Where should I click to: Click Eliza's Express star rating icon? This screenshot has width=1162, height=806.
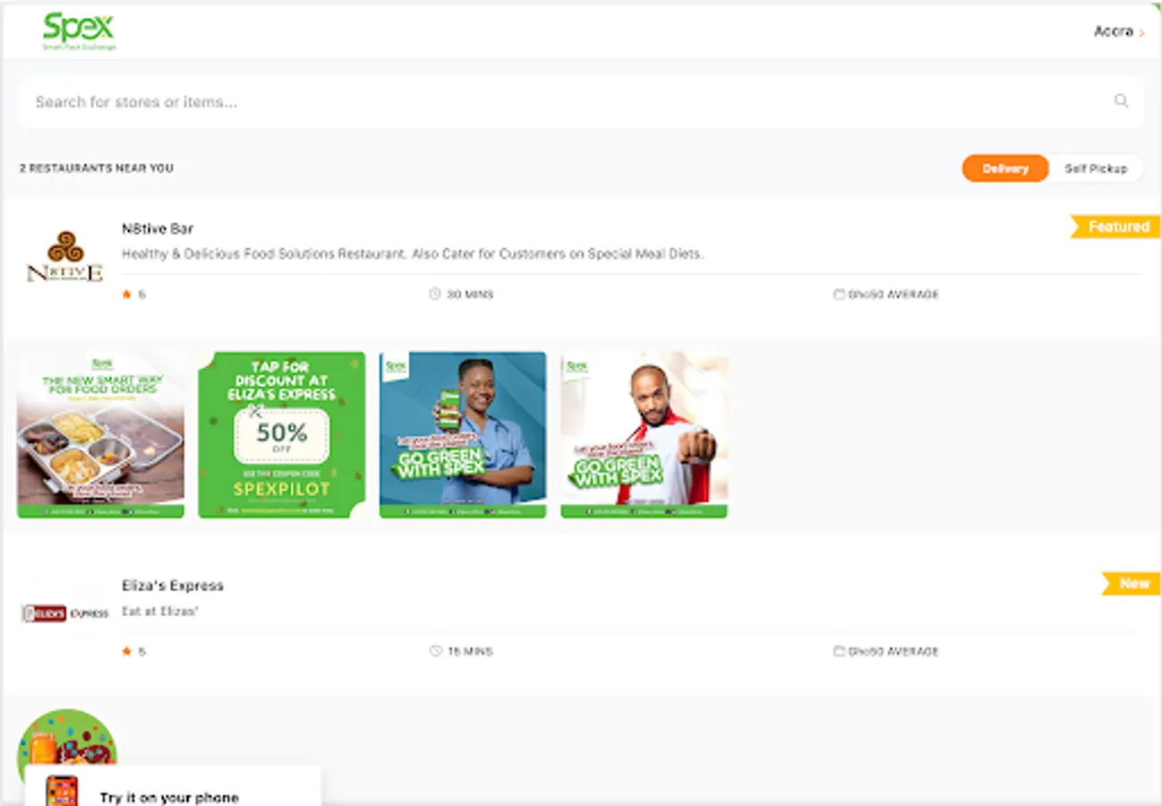point(126,651)
